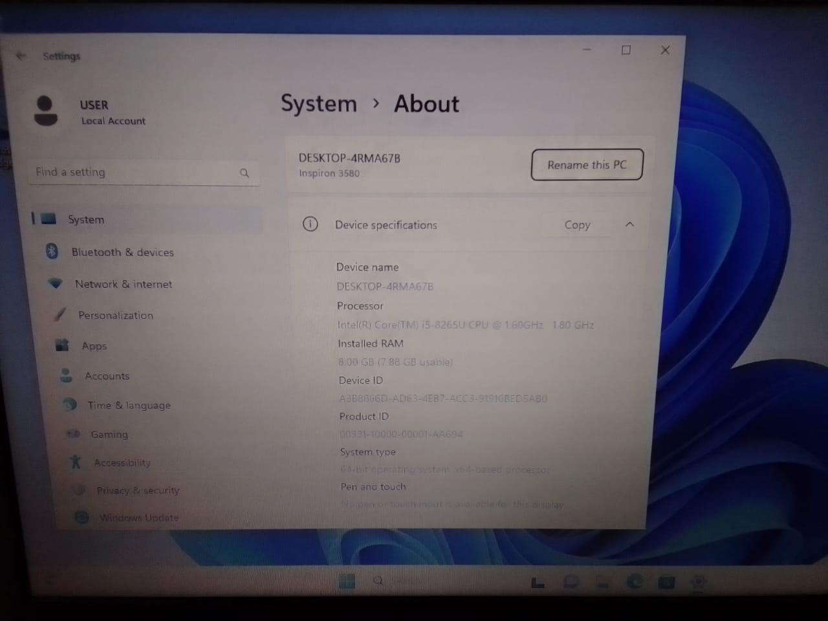Collapse the Device specifications section

point(629,224)
